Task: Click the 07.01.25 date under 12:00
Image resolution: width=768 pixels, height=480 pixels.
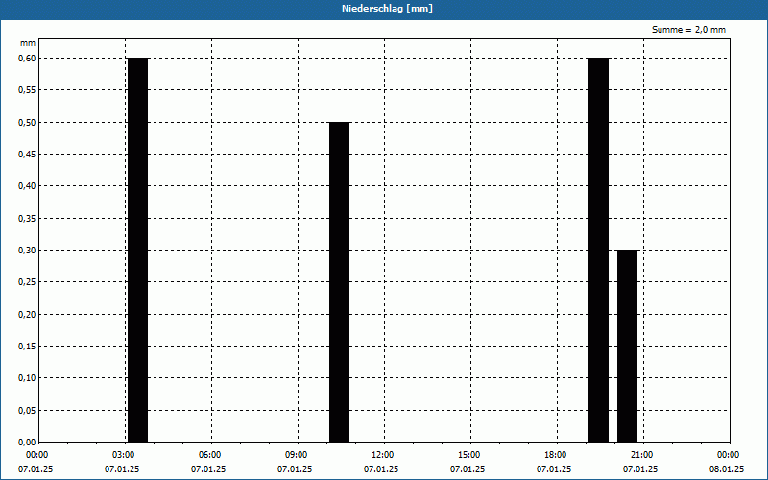Action: pos(381,469)
